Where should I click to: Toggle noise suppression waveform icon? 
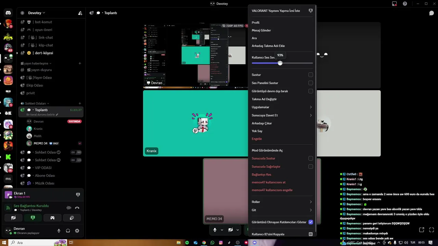69,208
